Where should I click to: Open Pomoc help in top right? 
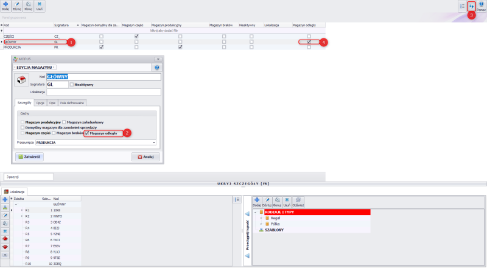pos(481,6)
